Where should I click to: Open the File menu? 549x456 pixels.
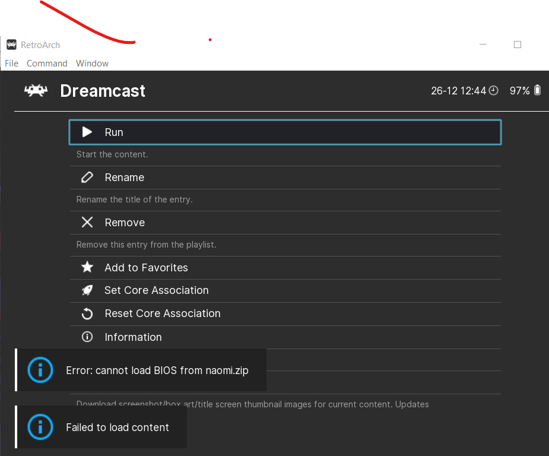(11, 64)
